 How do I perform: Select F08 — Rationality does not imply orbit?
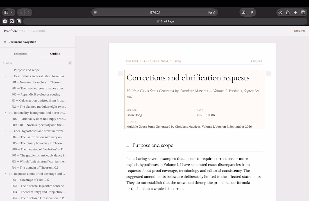pyautogui.click(x=39, y=119)
